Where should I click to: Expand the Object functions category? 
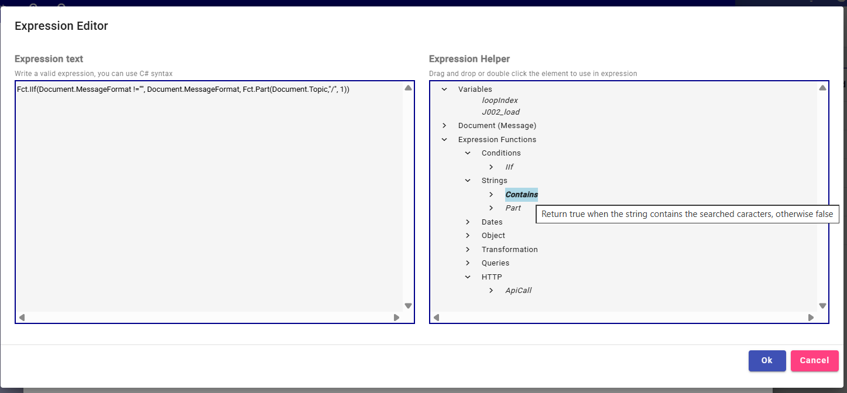coord(468,236)
